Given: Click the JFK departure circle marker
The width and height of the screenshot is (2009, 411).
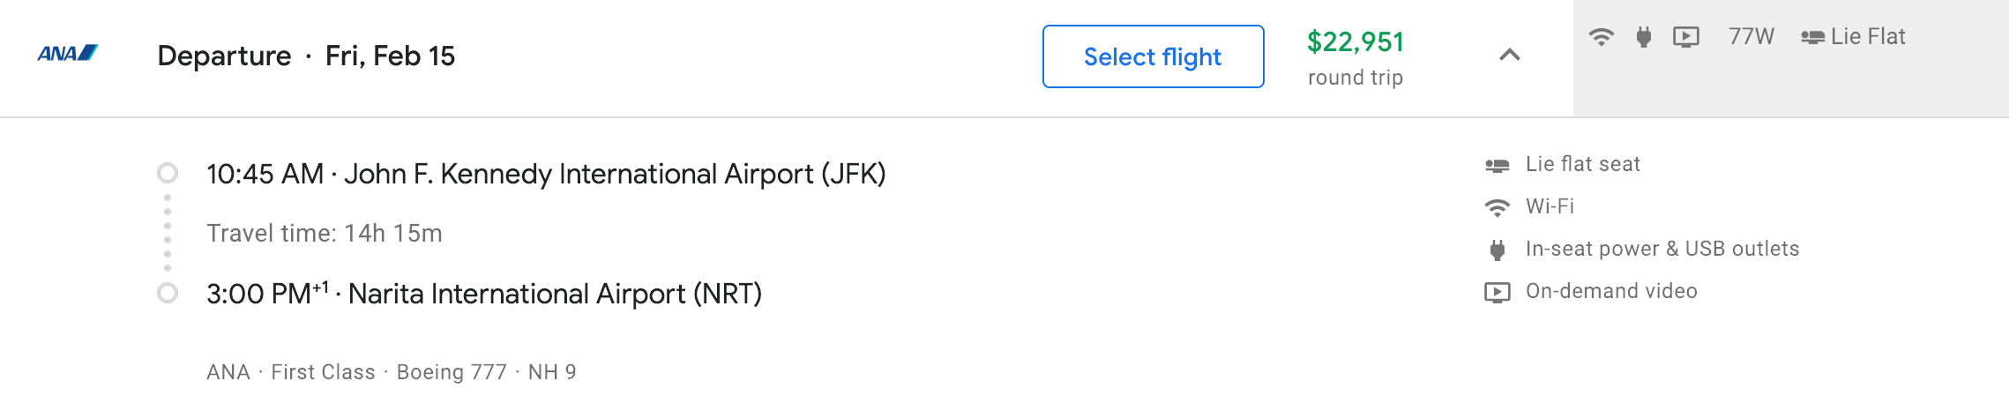Looking at the screenshot, I should click(168, 173).
